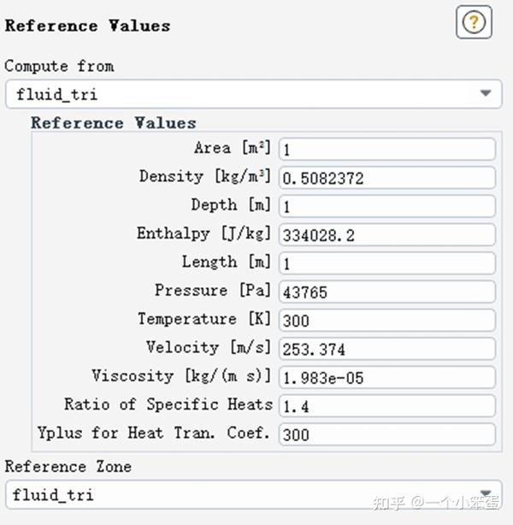513x525 pixels.
Task: Click the Reference Values group header
Action: (114, 123)
